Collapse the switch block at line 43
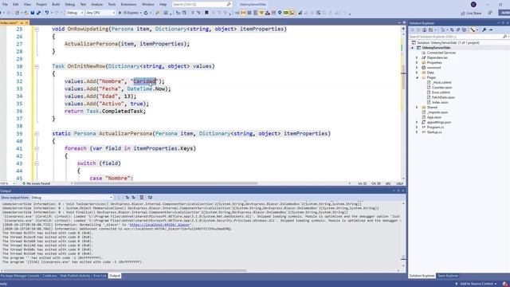The height and width of the screenshot is (287, 510). point(37,163)
